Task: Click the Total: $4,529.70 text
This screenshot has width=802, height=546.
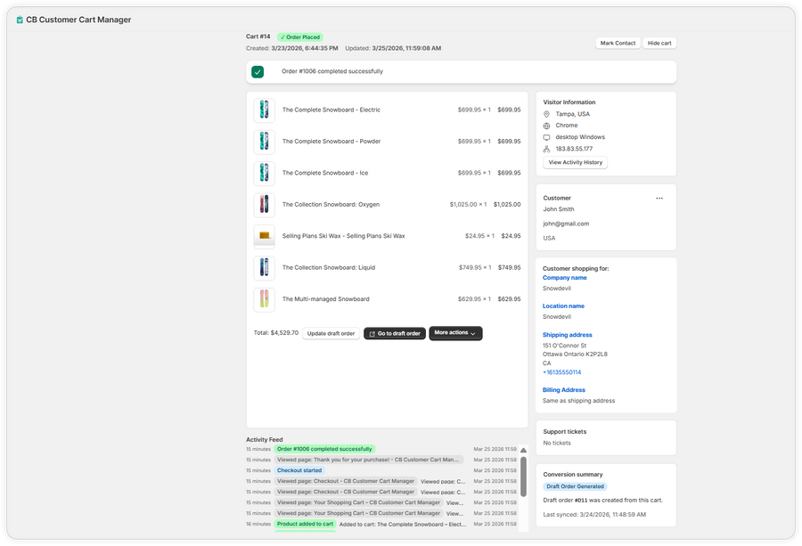Action: (276, 333)
